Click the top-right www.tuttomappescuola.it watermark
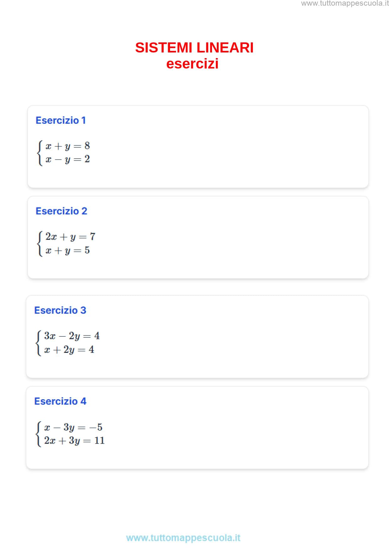The image size is (389, 551). [345, 3]
